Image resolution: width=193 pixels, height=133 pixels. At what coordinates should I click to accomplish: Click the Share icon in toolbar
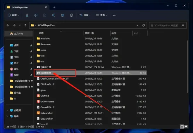pos(63,15)
